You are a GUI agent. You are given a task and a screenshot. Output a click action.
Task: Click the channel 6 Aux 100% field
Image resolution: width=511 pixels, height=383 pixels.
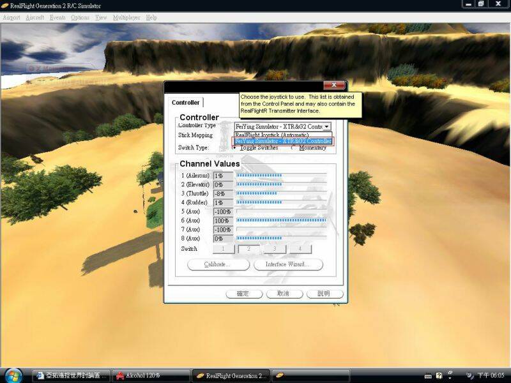tap(223, 221)
